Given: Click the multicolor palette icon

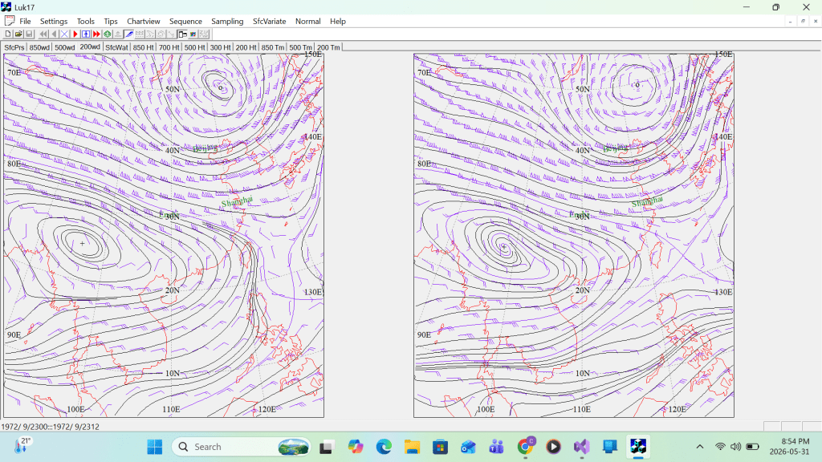Looking at the screenshot, I should point(193,34).
